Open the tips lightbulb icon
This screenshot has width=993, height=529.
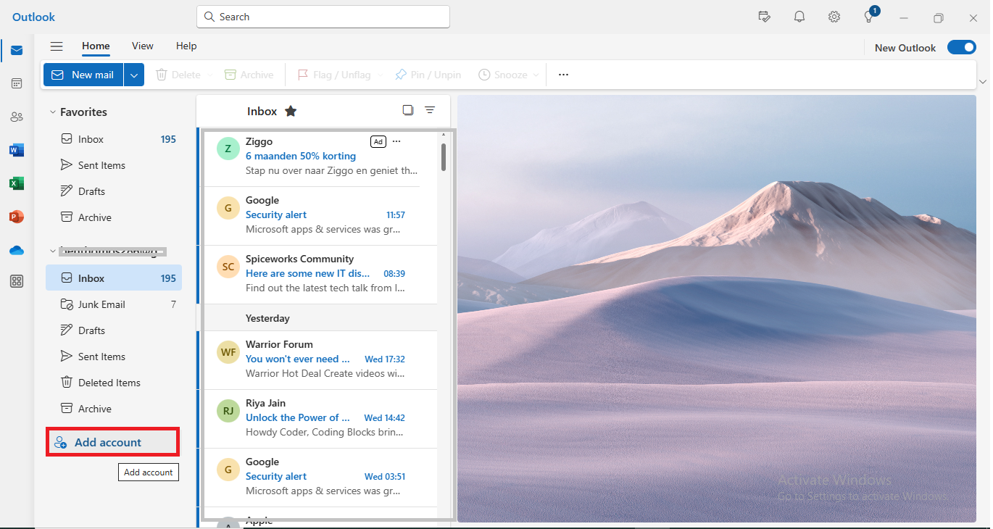click(x=869, y=17)
